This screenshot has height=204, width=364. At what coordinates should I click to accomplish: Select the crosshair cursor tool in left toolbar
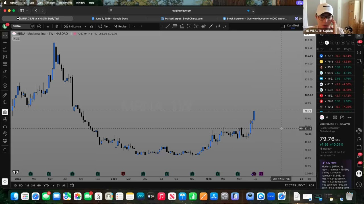point(5,35)
